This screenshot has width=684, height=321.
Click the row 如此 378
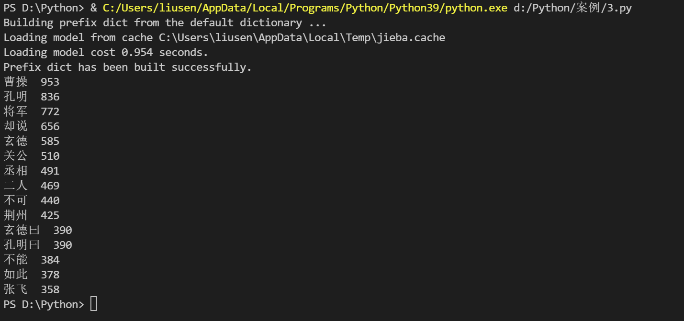pos(32,275)
